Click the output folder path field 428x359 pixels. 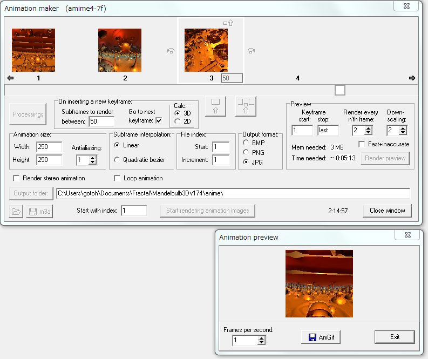tap(233, 193)
